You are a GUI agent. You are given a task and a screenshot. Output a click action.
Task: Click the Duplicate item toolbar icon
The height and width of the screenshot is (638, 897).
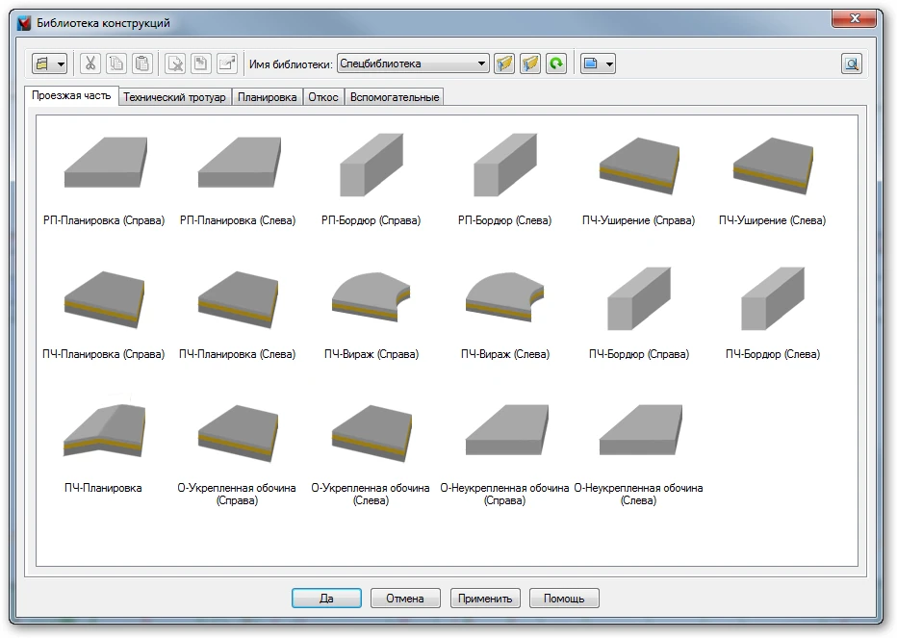(x=201, y=64)
